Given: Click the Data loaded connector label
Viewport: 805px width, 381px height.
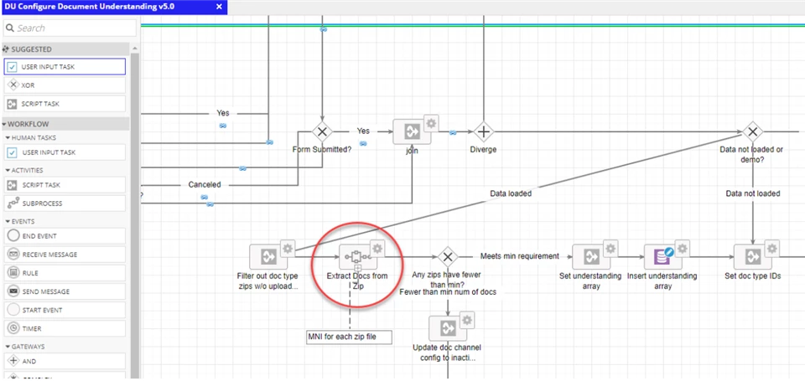Looking at the screenshot, I should click(x=511, y=193).
